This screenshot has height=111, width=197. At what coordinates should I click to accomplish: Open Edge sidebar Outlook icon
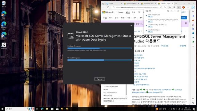coord(193,33)
